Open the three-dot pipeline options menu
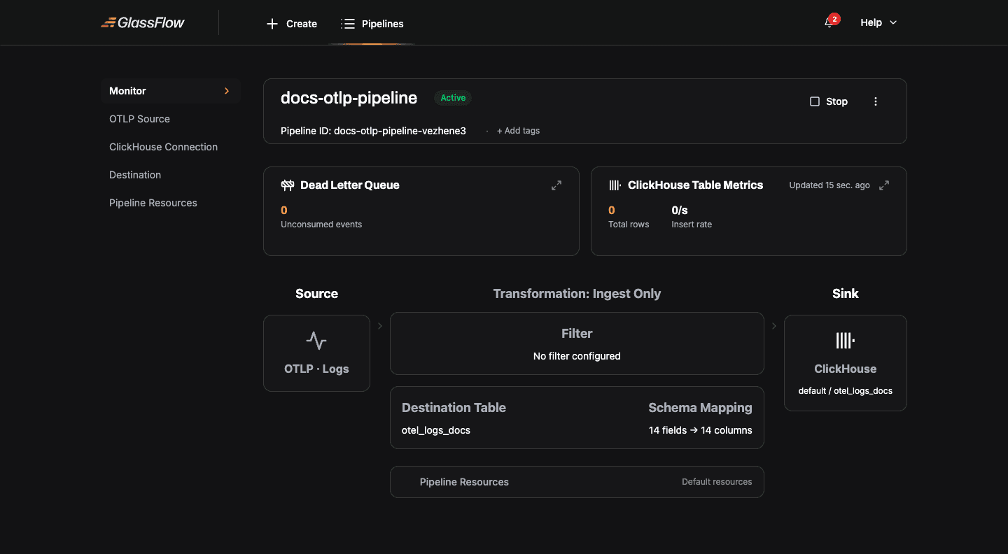1008x554 pixels. click(x=876, y=101)
